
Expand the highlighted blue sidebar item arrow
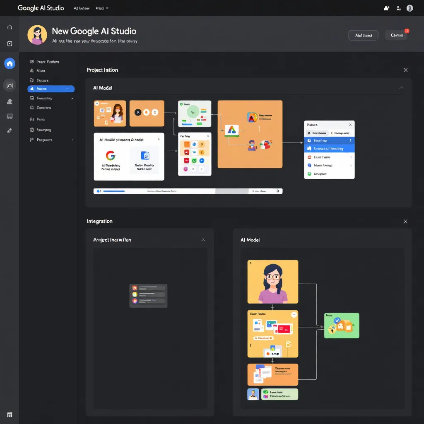67,89
